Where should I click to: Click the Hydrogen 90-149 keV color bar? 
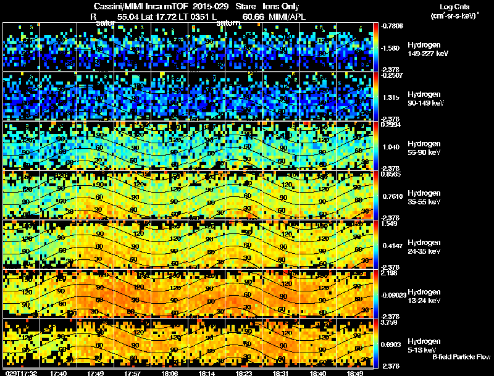(375, 96)
